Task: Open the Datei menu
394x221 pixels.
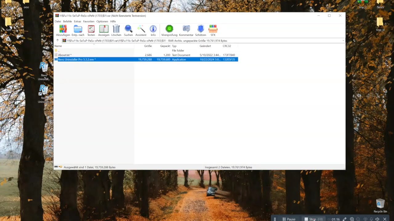Action: [58, 21]
